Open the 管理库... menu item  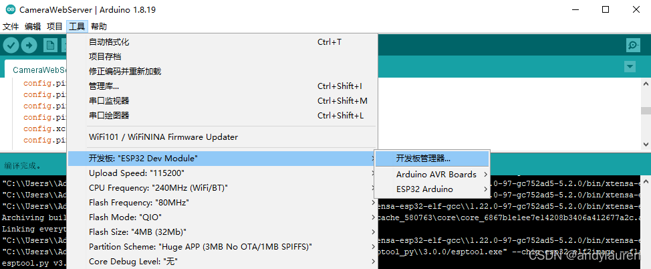pyautogui.click(x=104, y=86)
